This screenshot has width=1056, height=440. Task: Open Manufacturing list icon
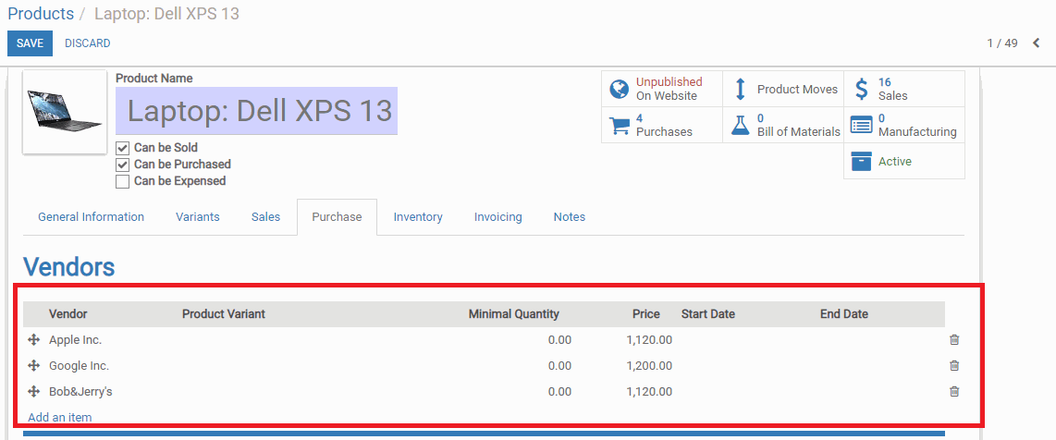click(x=861, y=125)
